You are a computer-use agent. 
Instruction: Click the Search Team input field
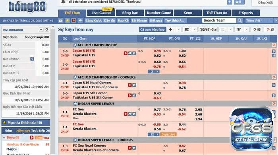tap(219, 20)
